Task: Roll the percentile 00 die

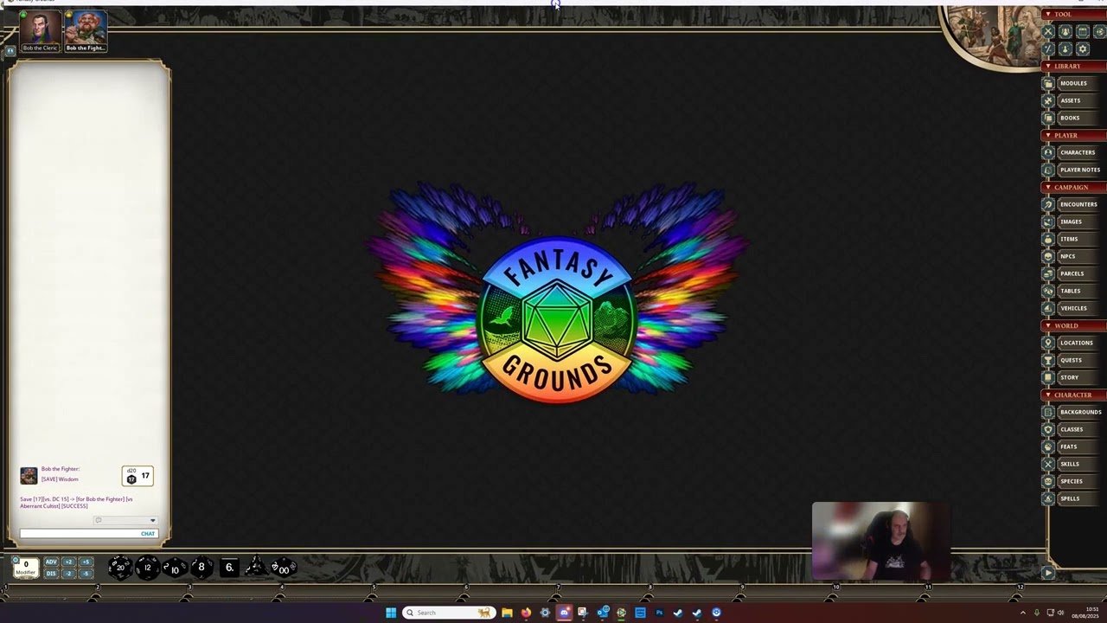Action: 284,568
